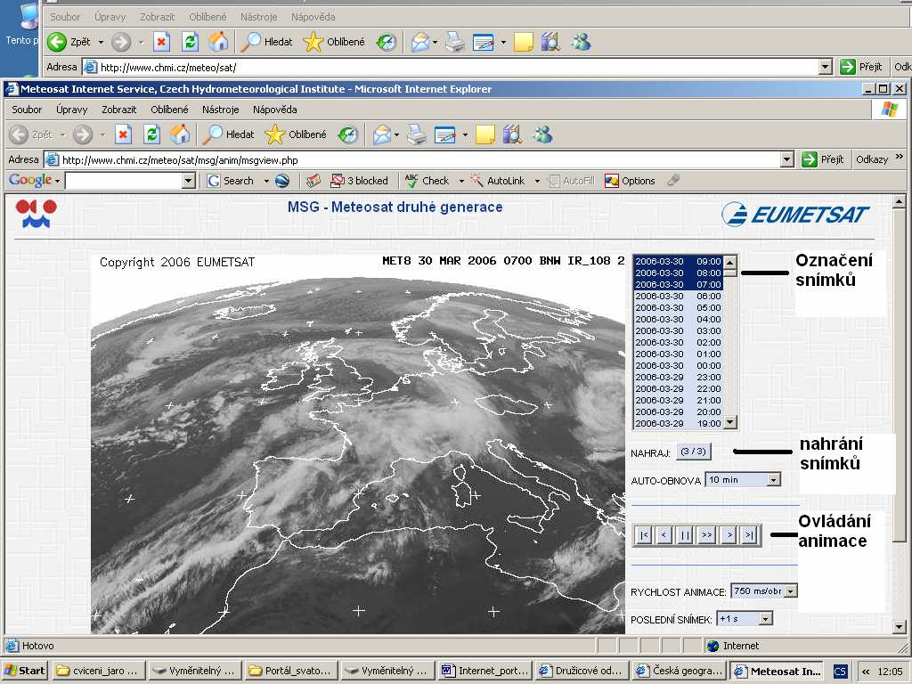Open Mail icon dropdown arrow in front toolbar
This screenshot has width=912, height=684.
(x=396, y=135)
